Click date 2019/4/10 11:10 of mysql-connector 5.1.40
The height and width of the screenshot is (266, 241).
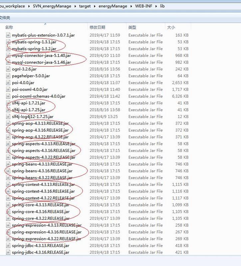click(x=105, y=56)
